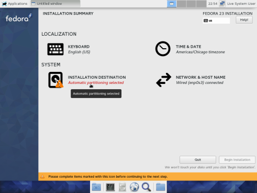Switch to the third workspace
The height and width of the screenshot is (193, 257).
click(x=192, y=4)
